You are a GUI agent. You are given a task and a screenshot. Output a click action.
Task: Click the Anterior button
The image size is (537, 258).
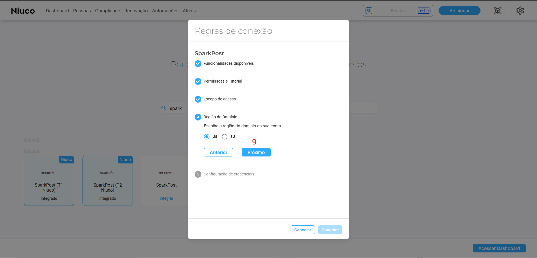218,152
